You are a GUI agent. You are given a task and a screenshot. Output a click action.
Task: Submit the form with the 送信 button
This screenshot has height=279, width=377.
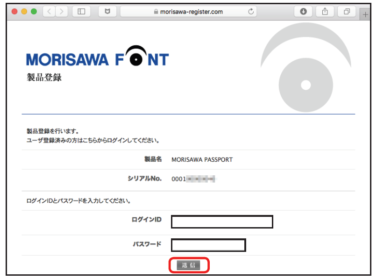click(189, 265)
